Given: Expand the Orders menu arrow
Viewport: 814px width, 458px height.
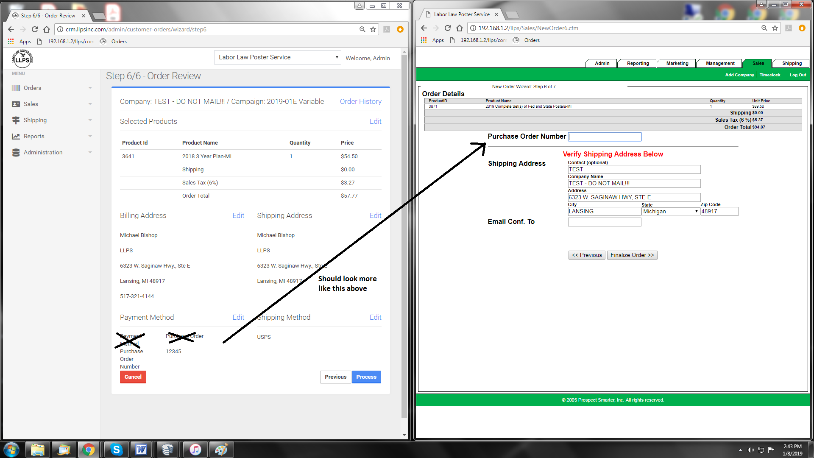Looking at the screenshot, I should click(90, 88).
